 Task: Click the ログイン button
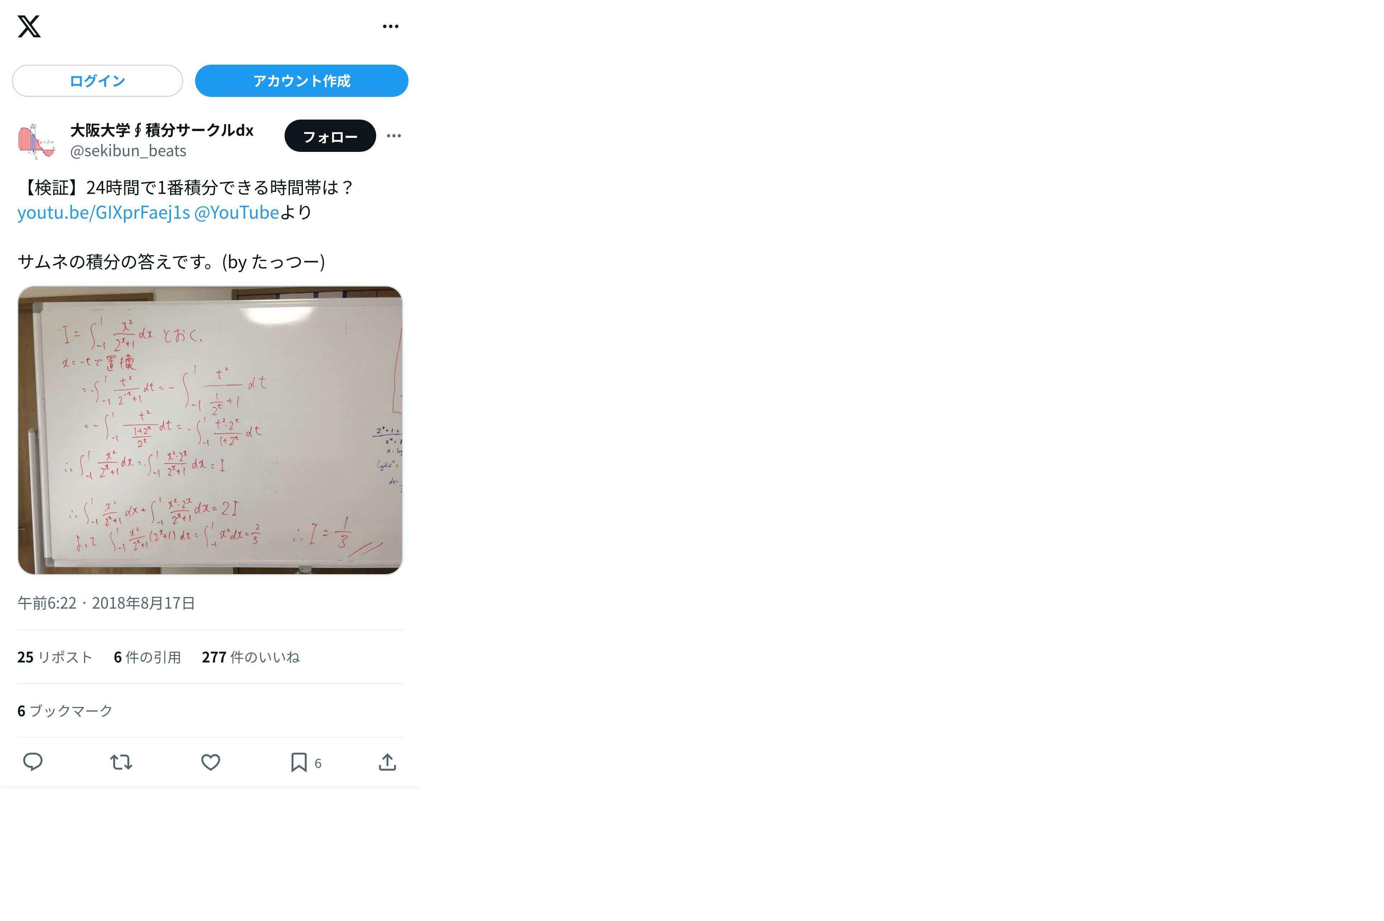click(x=98, y=81)
